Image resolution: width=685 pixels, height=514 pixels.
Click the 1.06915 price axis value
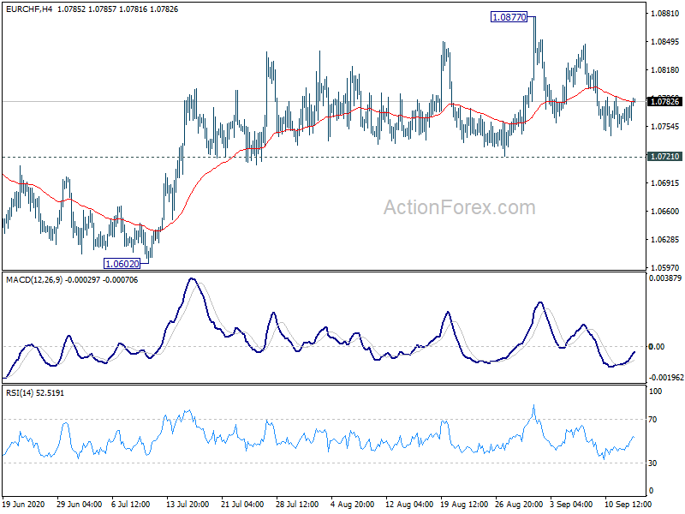(x=665, y=182)
